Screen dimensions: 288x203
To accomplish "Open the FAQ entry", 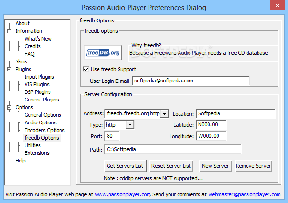I will (30, 54).
